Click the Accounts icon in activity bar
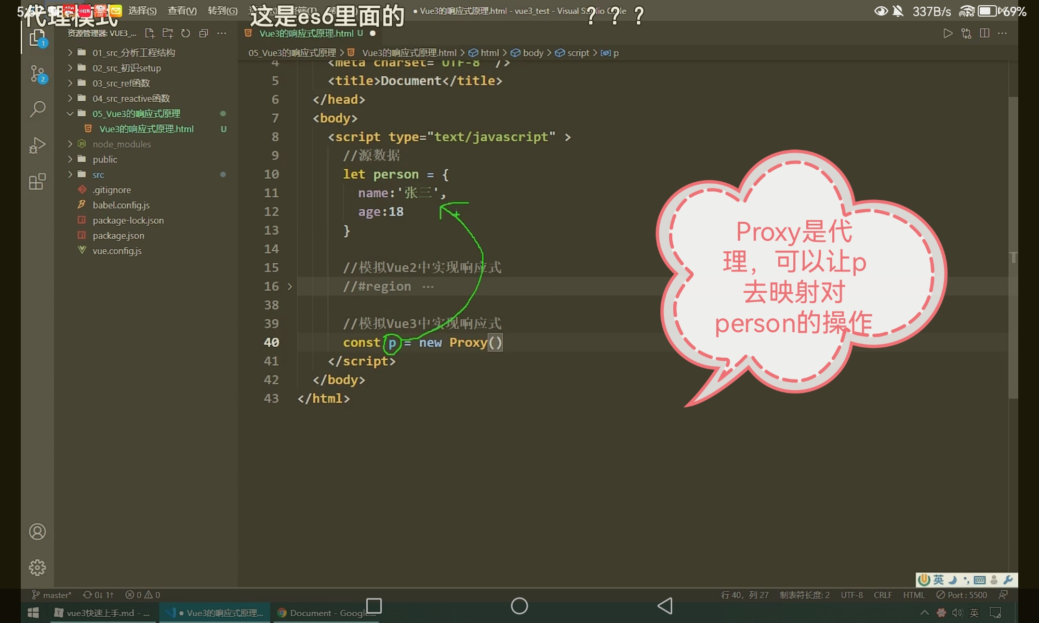 point(37,532)
